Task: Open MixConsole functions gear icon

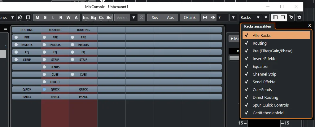Action: point(299,17)
